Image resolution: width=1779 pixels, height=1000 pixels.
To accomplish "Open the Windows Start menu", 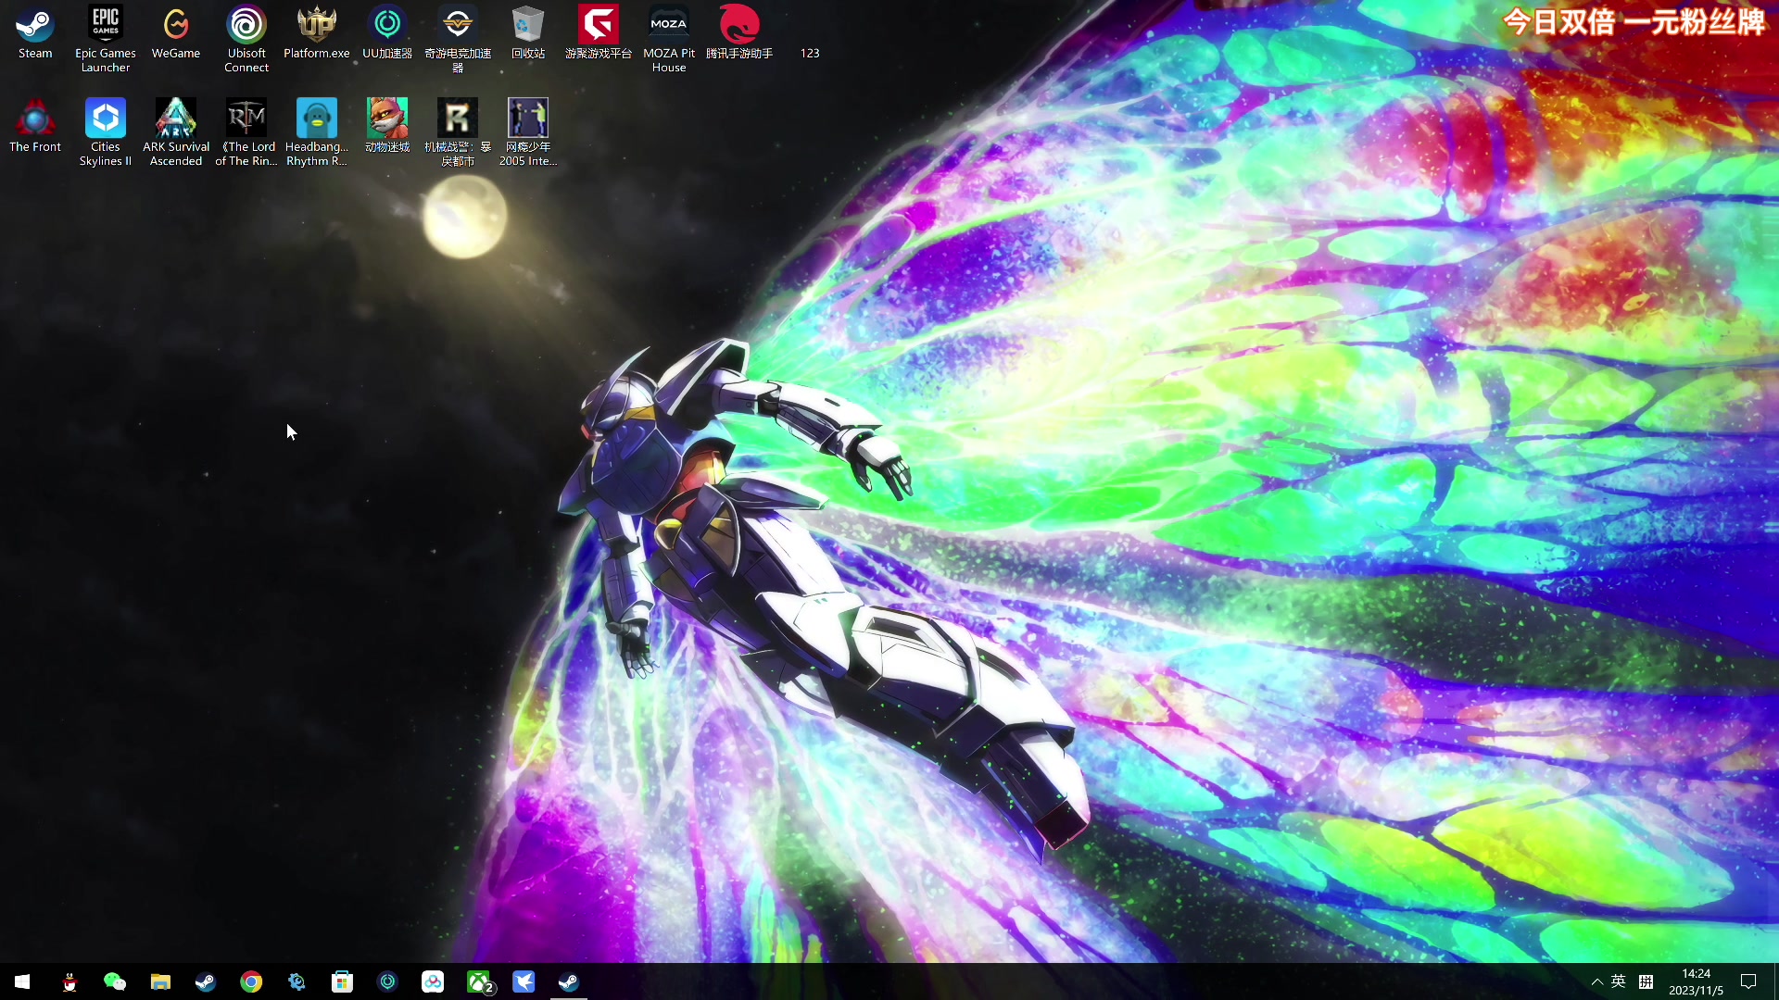I will click(22, 981).
